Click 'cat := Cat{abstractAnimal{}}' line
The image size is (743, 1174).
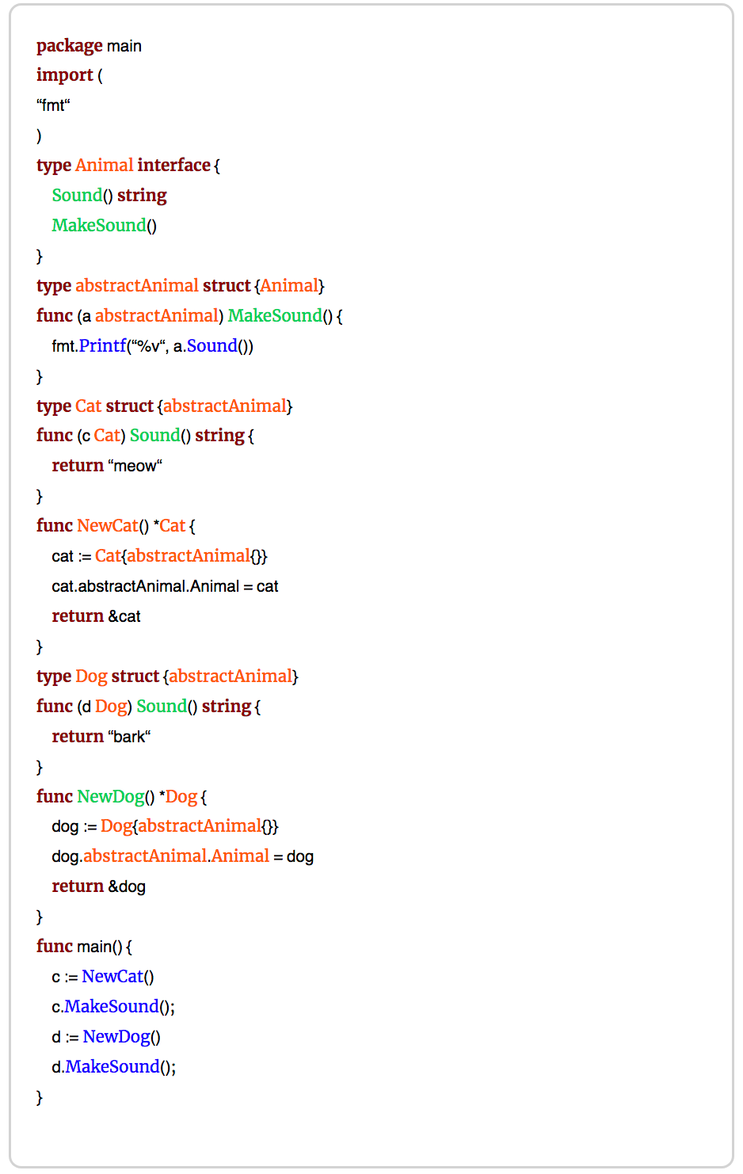tap(160, 556)
